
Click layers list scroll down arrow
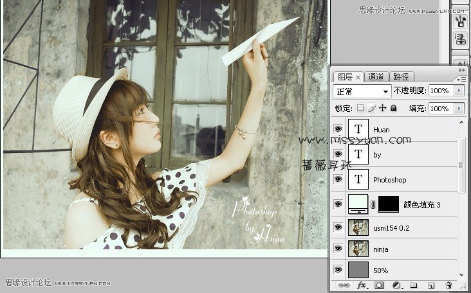(461, 275)
